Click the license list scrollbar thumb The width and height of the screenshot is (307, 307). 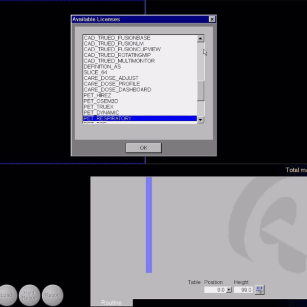[x=200, y=91]
